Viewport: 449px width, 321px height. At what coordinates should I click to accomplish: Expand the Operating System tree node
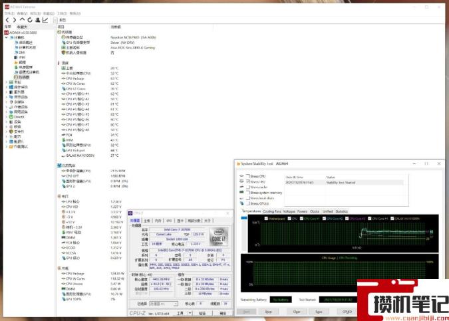[x=6, y=87]
